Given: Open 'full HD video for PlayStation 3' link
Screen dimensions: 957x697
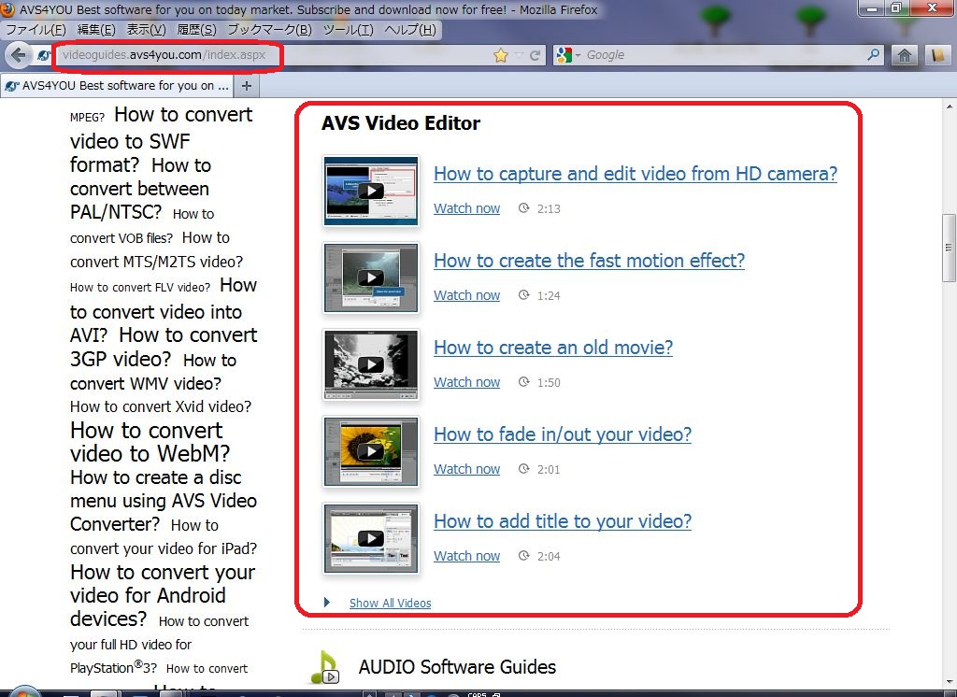Looking at the screenshot, I should point(159,645).
